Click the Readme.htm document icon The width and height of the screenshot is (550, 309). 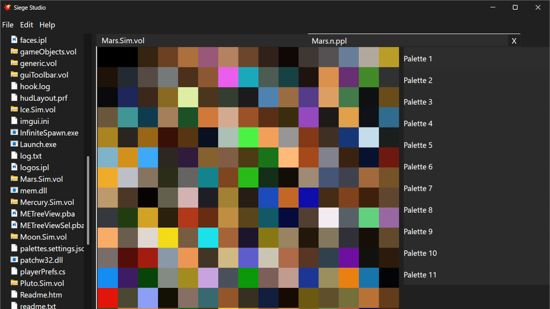14,295
